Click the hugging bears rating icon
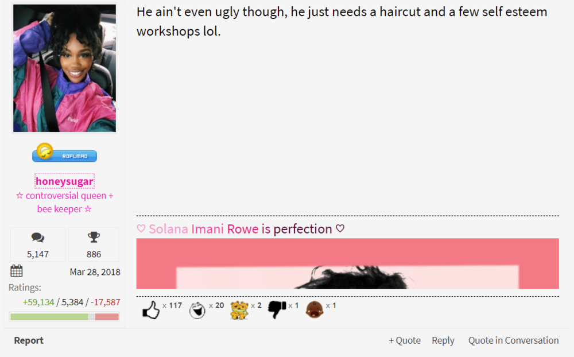Viewport: 574px width, 357px height. point(239,310)
